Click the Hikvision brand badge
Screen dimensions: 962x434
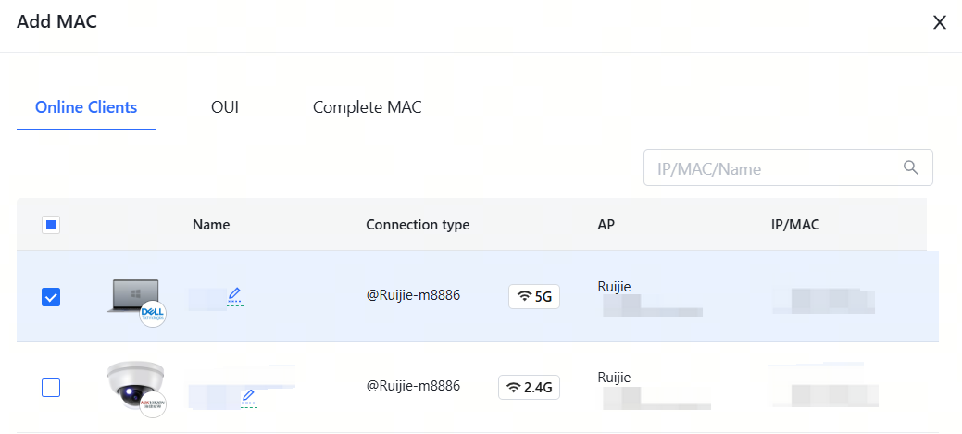pos(152,404)
